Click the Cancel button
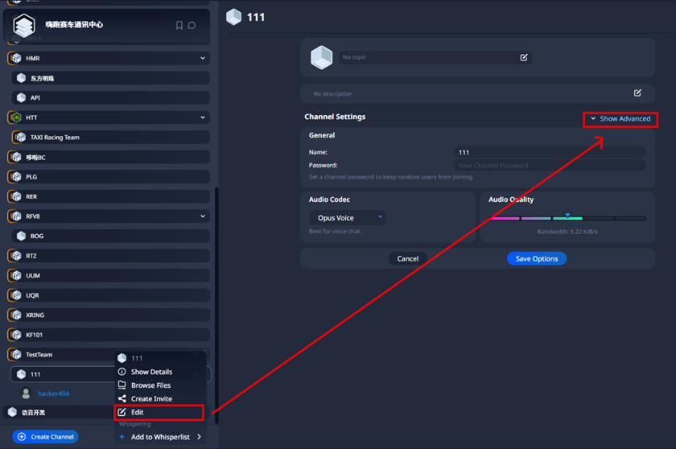Image resolution: width=676 pixels, height=449 pixels. [407, 258]
